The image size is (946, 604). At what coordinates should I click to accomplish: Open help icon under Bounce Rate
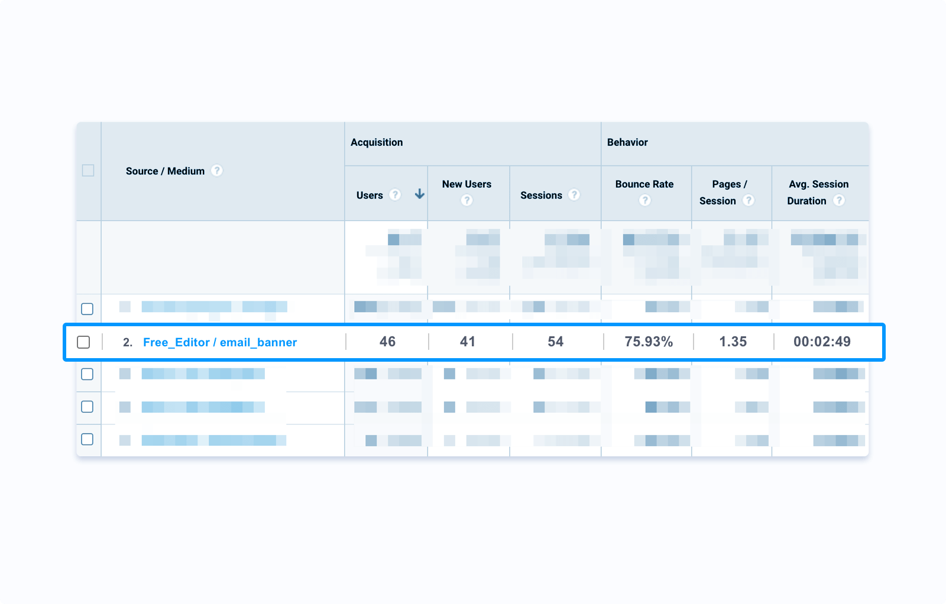(644, 200)
